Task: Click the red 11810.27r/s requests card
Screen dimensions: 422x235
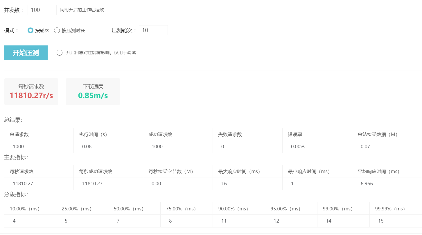Action: coord(31,91)
